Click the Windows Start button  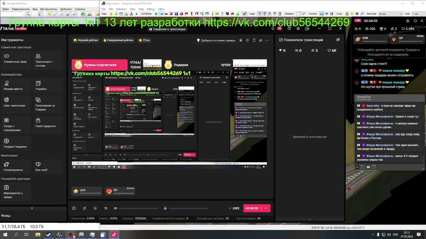(x=5, y=235)
